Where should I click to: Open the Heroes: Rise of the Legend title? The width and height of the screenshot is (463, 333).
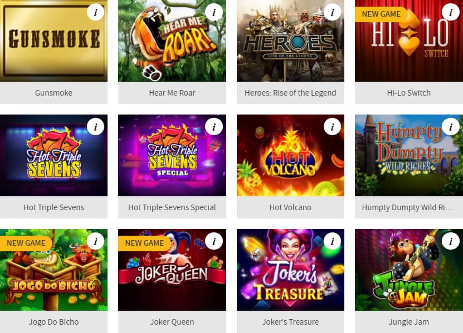point(290,93)
